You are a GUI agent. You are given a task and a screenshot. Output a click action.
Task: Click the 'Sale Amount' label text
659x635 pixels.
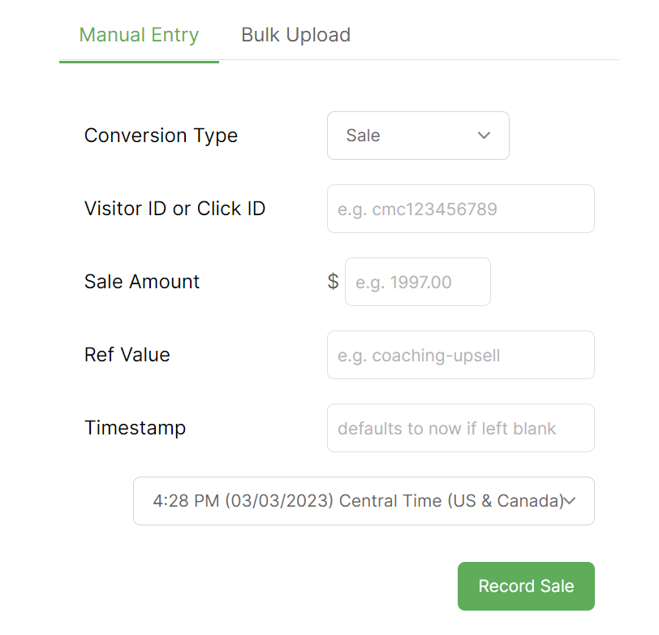click(x=141, y=282)
